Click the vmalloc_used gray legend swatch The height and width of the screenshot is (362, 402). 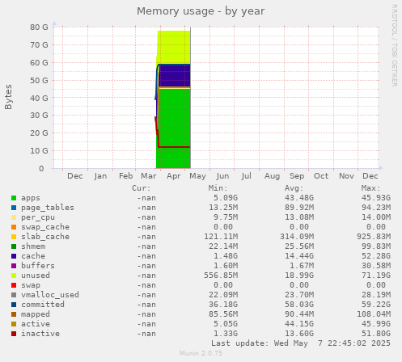[x=14, y=295]
